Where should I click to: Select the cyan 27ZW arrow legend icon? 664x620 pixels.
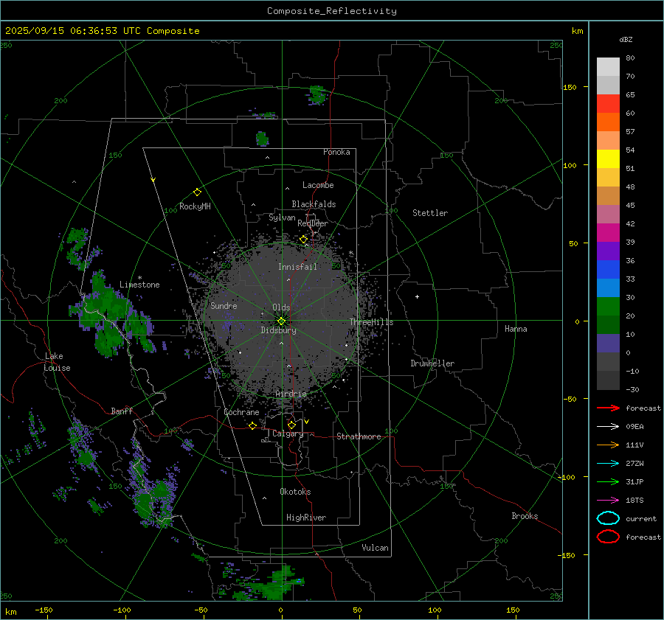click(x=608, y=464)
